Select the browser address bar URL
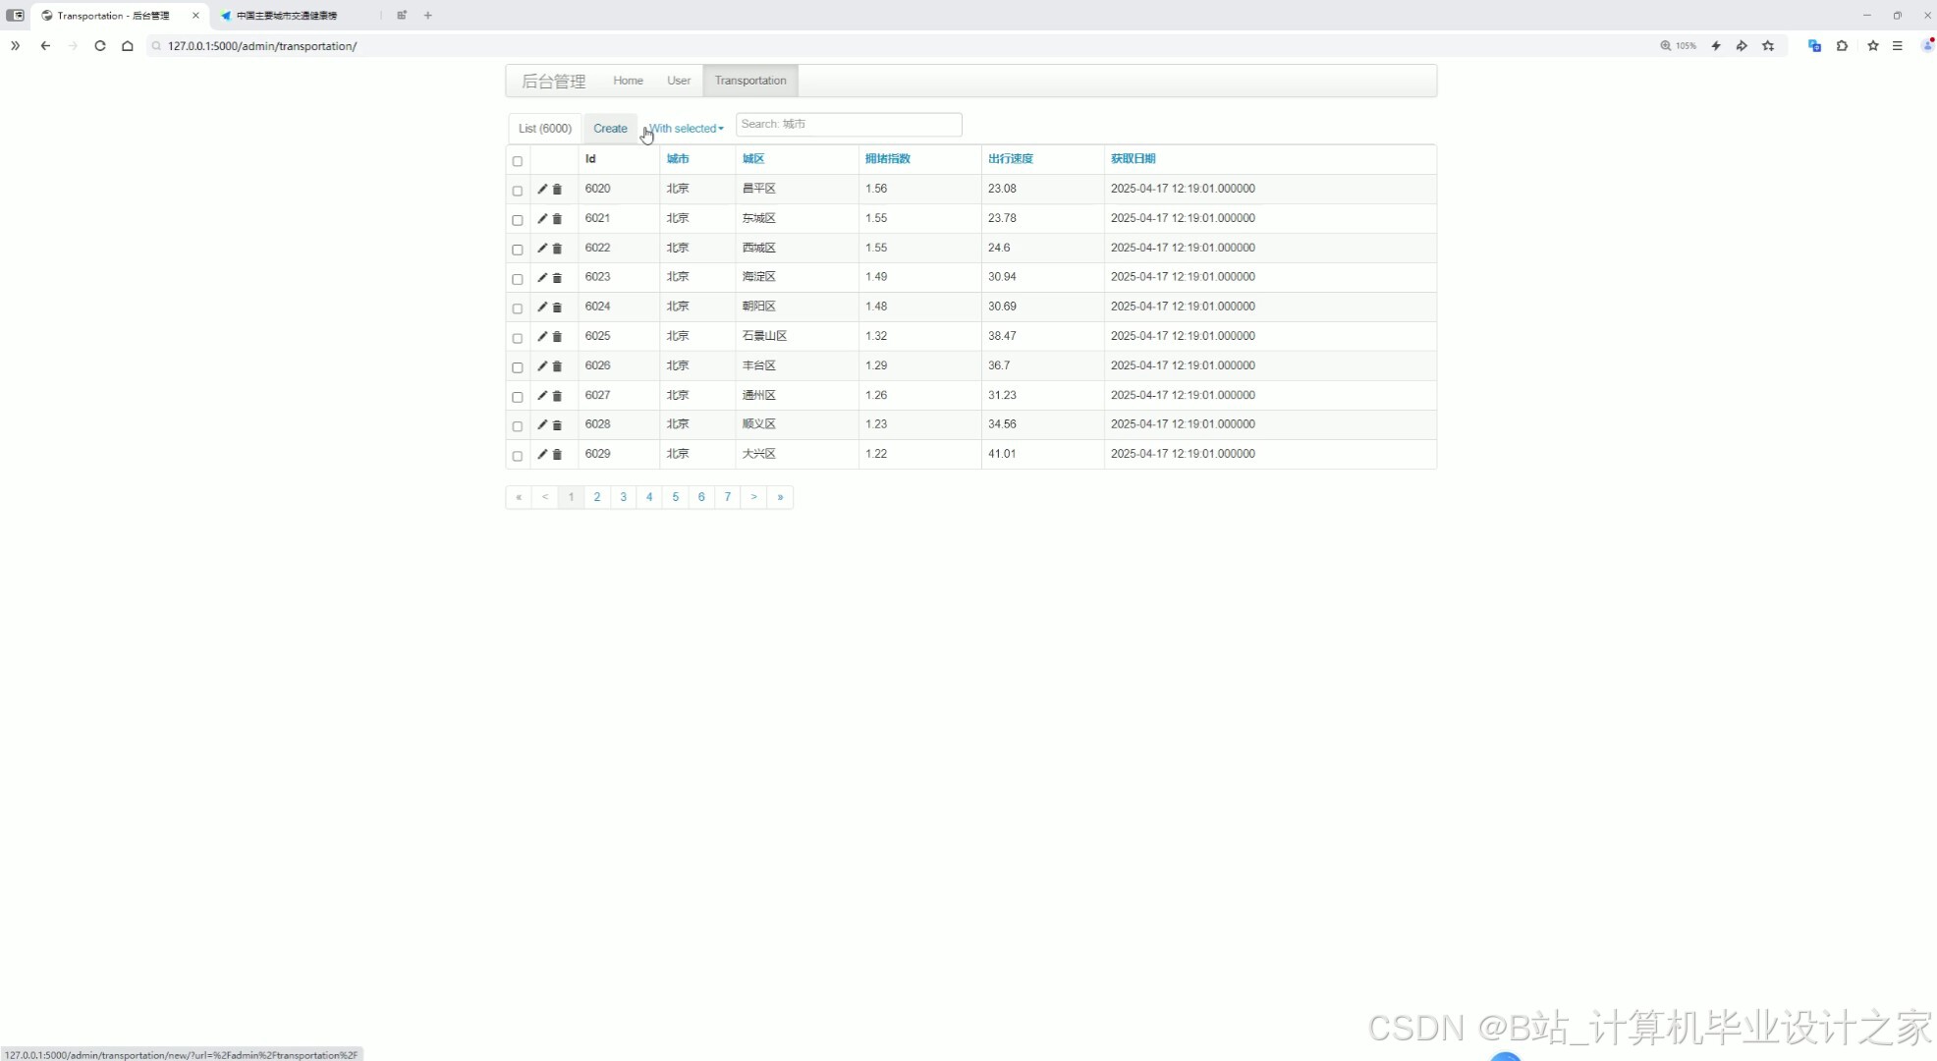Image resolution: width=1937 pixels, height=1061 pixels. tap(262, 46)
